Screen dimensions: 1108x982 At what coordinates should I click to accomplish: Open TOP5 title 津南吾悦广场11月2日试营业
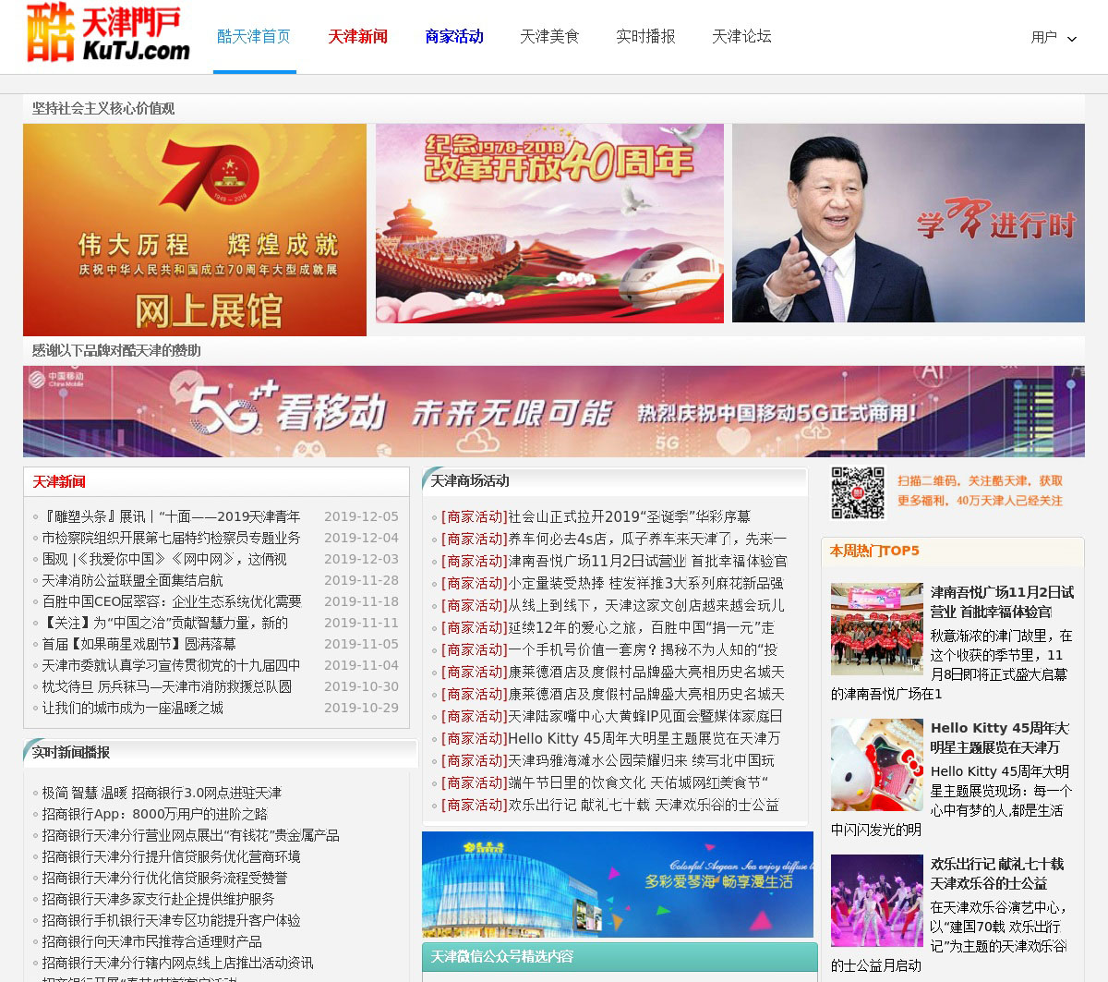click(1002, 601)
